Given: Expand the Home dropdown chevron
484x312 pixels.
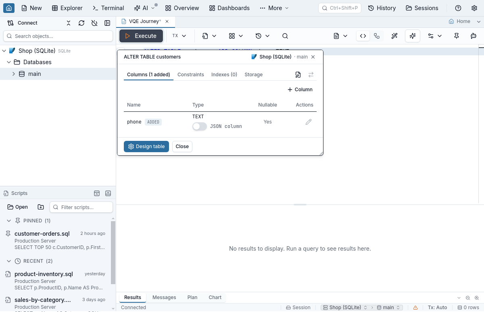Looking at the screenshot, I should pyautogui.click(x=479, y=21).
